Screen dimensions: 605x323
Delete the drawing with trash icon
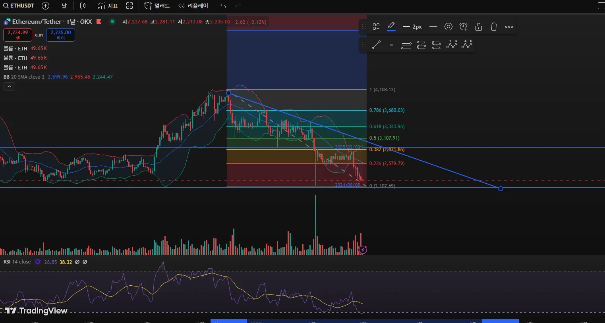tap(494, 27)
